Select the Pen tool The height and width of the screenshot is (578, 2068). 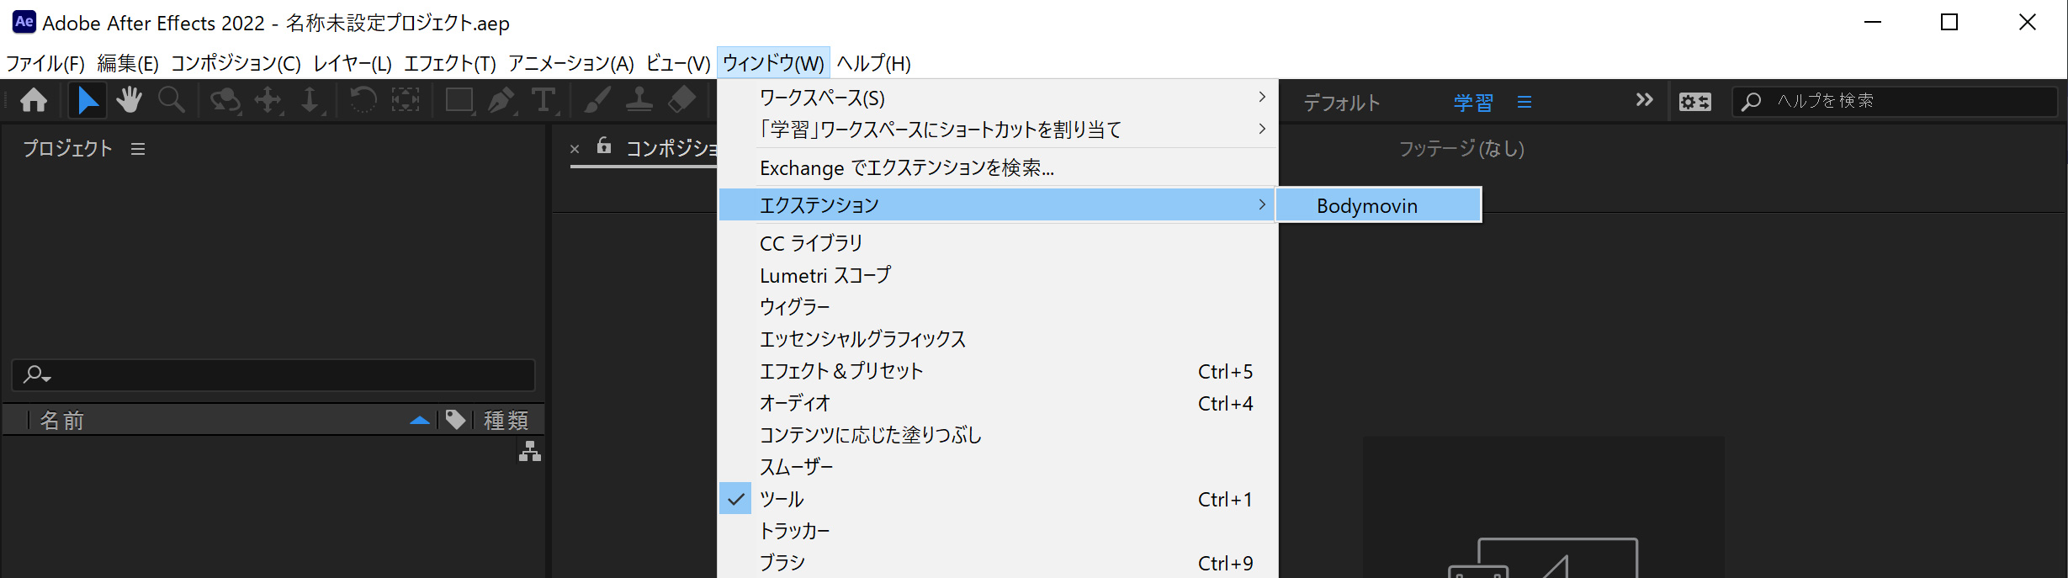[x=501, y=101]
